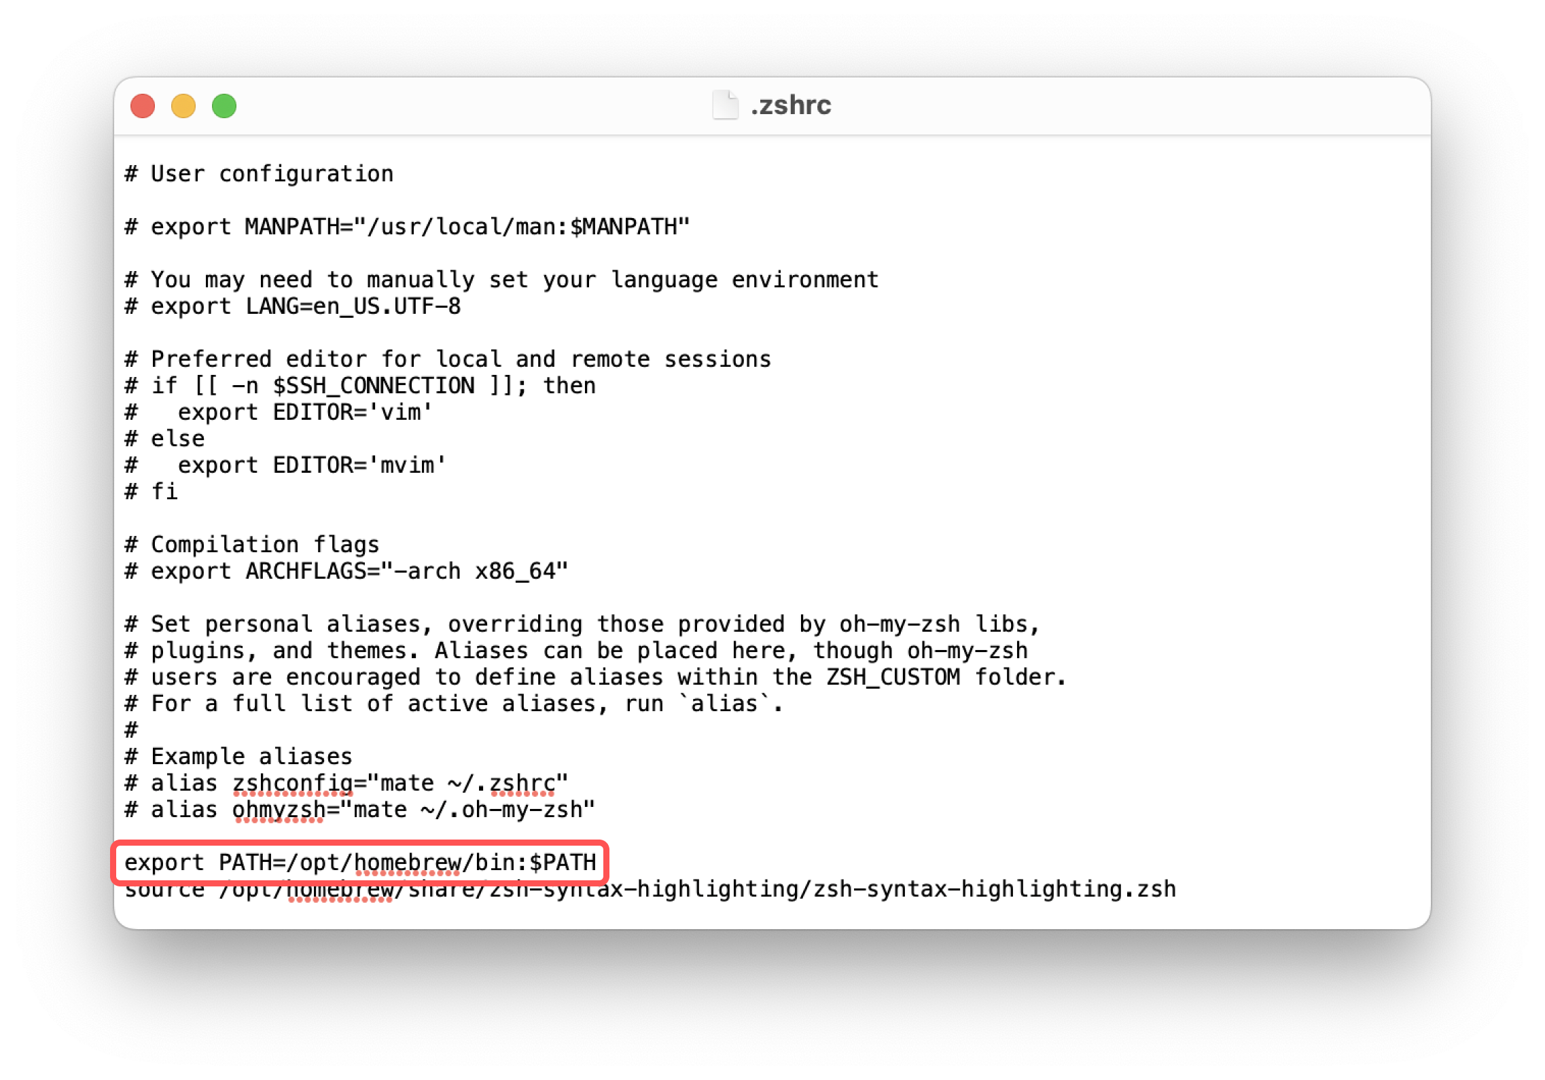The height and width of the screenshot is (1080, 1545).
Task: Click the Example aliases comment line
Action: click(238, 757)
